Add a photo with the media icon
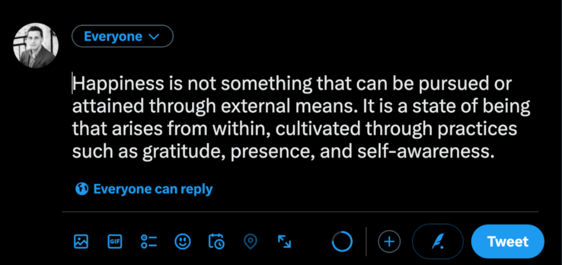The image size is (562, 265). point(81,241)
